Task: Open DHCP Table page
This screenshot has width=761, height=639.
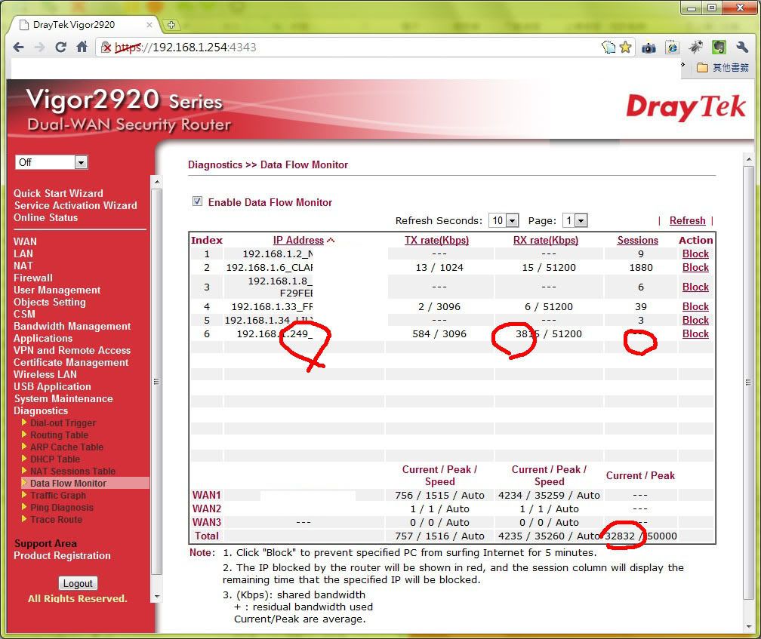Action: 55,459
